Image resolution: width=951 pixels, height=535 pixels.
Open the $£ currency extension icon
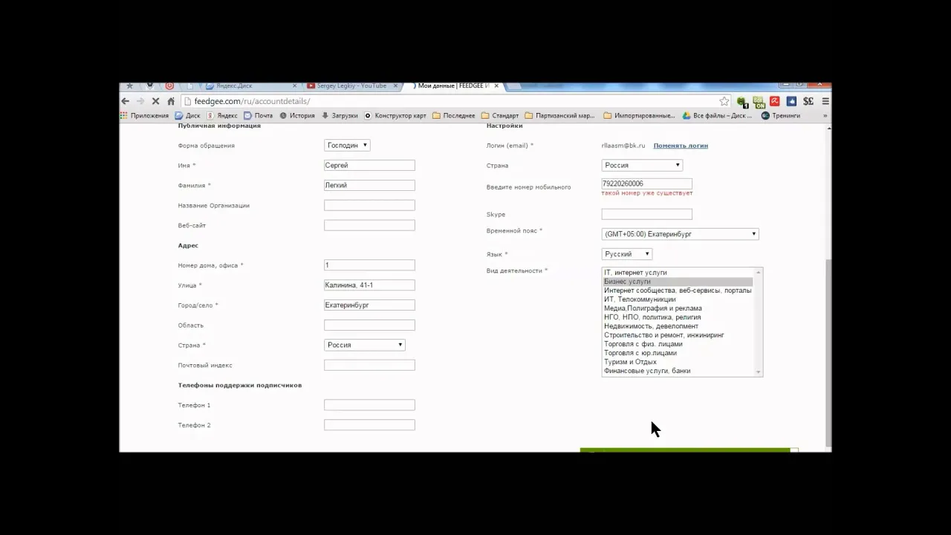point(808,101)
